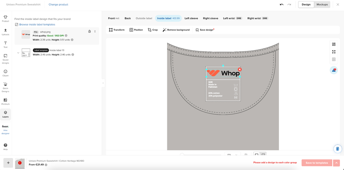Open the Uploads panel in the sidebar

tap(6, 32)
